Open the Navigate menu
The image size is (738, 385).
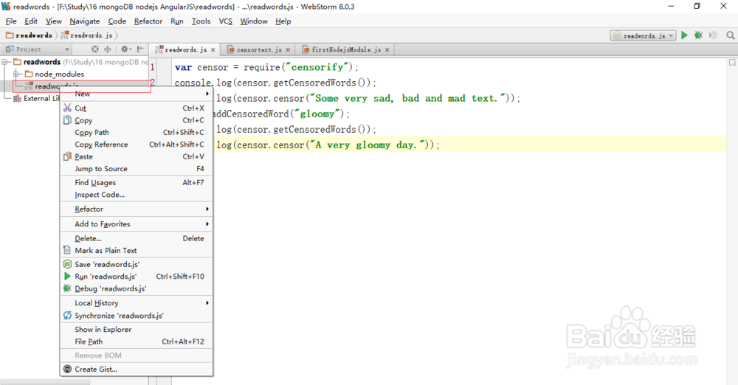(x=85, y=21)
